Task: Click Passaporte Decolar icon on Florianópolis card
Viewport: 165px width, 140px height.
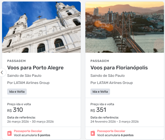Action: pyautogui.click(x=93, y=133)
